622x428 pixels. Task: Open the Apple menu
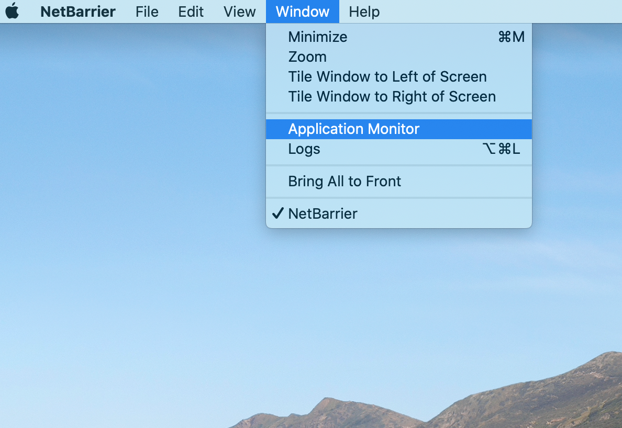[x=12, y=11]
